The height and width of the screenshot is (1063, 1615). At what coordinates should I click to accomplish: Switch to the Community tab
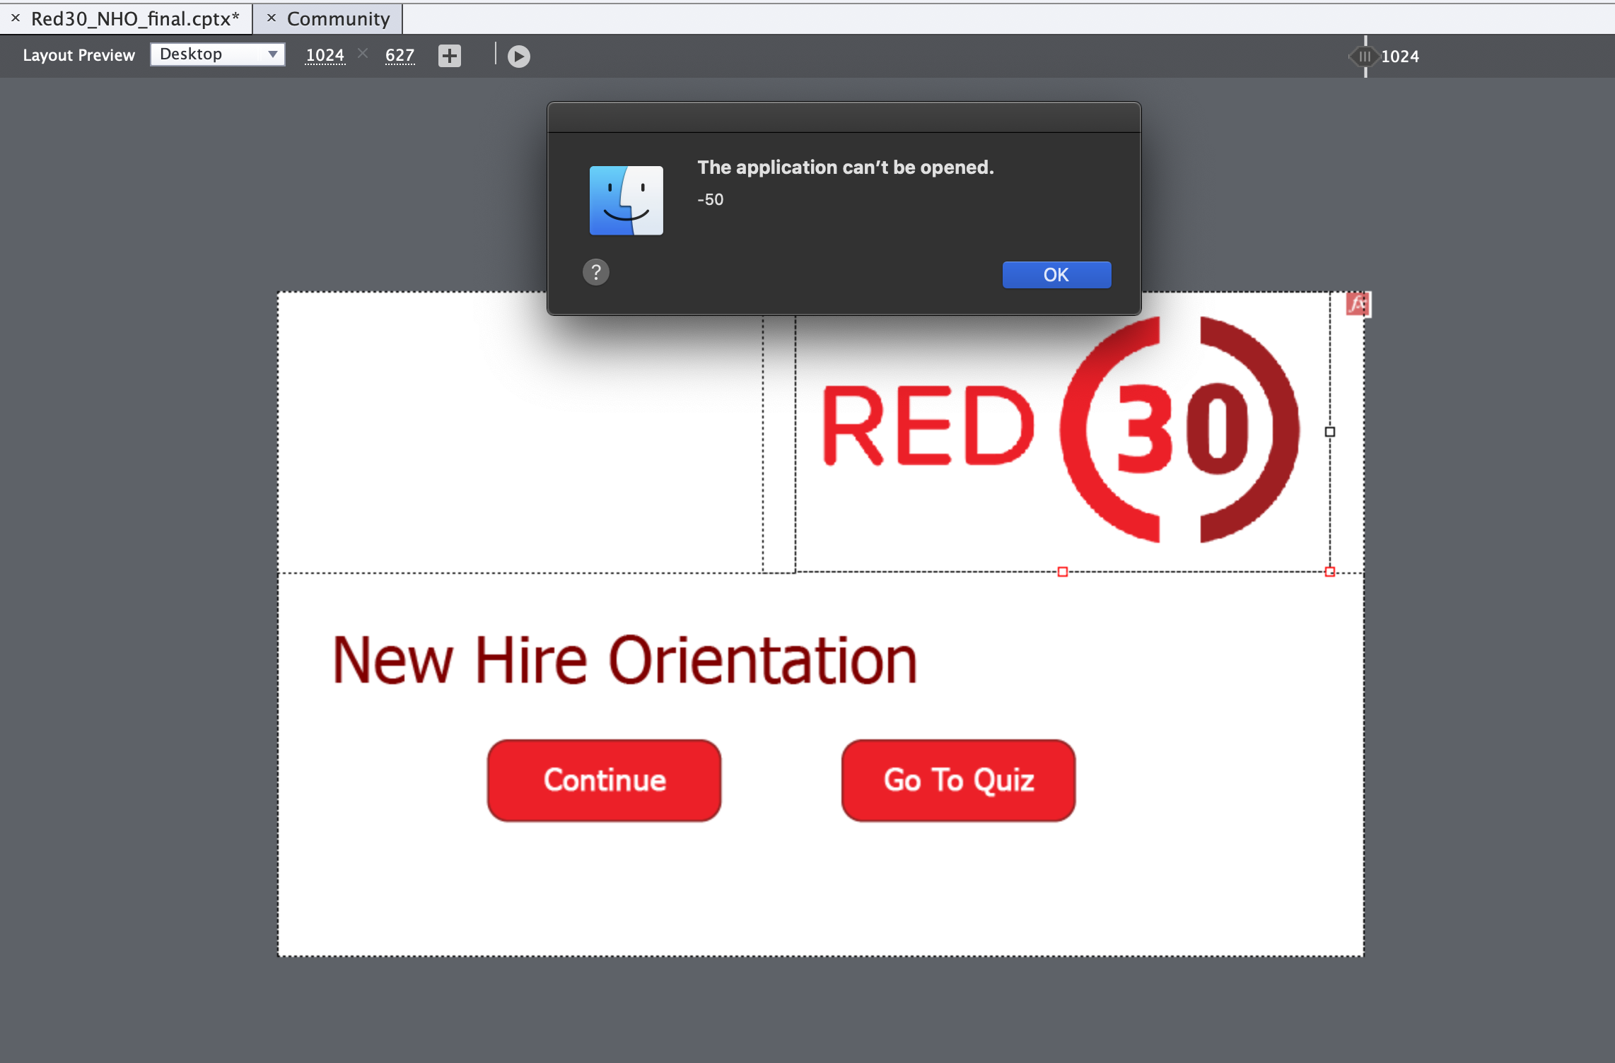click(x=338, y=19)
